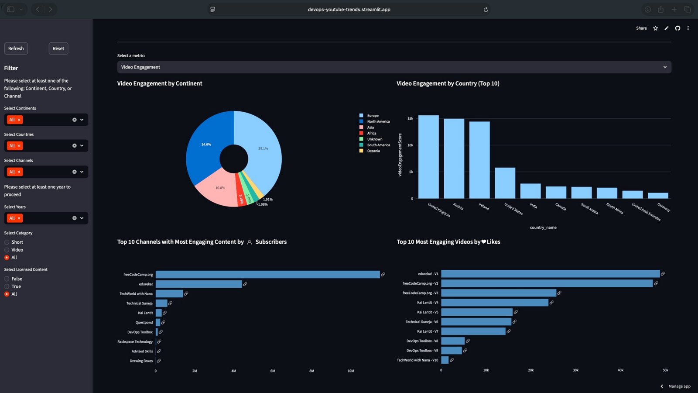Reload the page from the address bar
The width and height of the screenshot is (698, 393).
click(x=486, y=10)
